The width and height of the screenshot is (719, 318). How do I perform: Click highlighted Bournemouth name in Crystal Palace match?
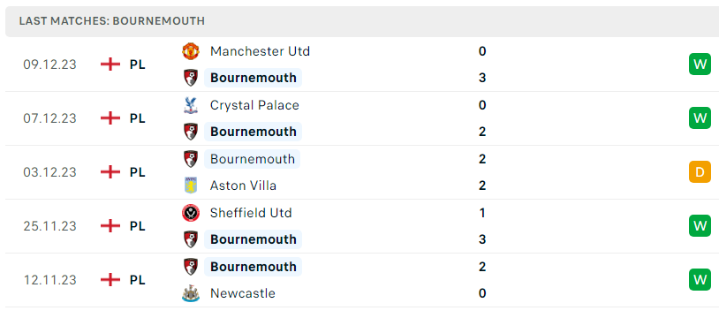(254, 132)
